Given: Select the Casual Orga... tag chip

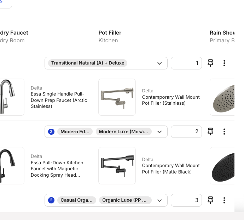Looking at the screenshot, I should pos(77,200).
